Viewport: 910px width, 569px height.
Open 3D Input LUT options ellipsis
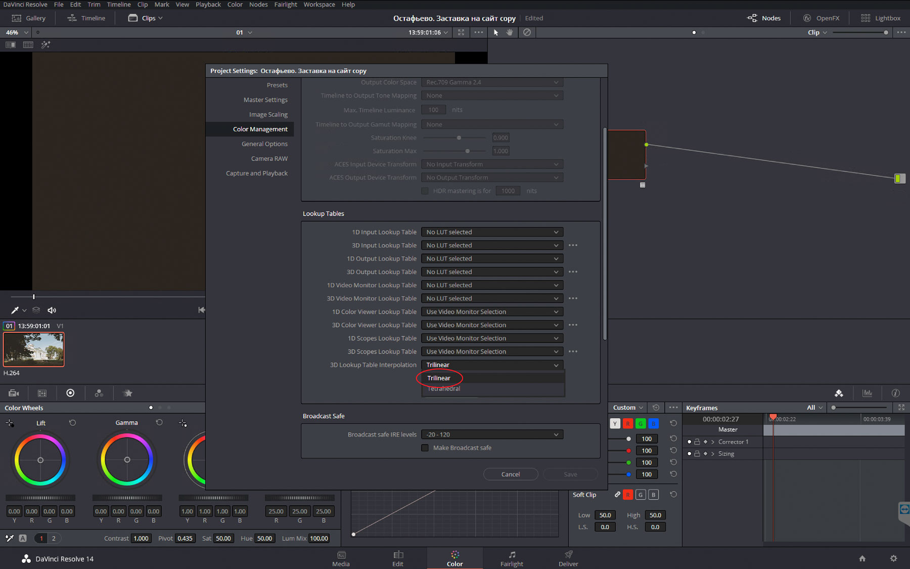pos(573,245)
